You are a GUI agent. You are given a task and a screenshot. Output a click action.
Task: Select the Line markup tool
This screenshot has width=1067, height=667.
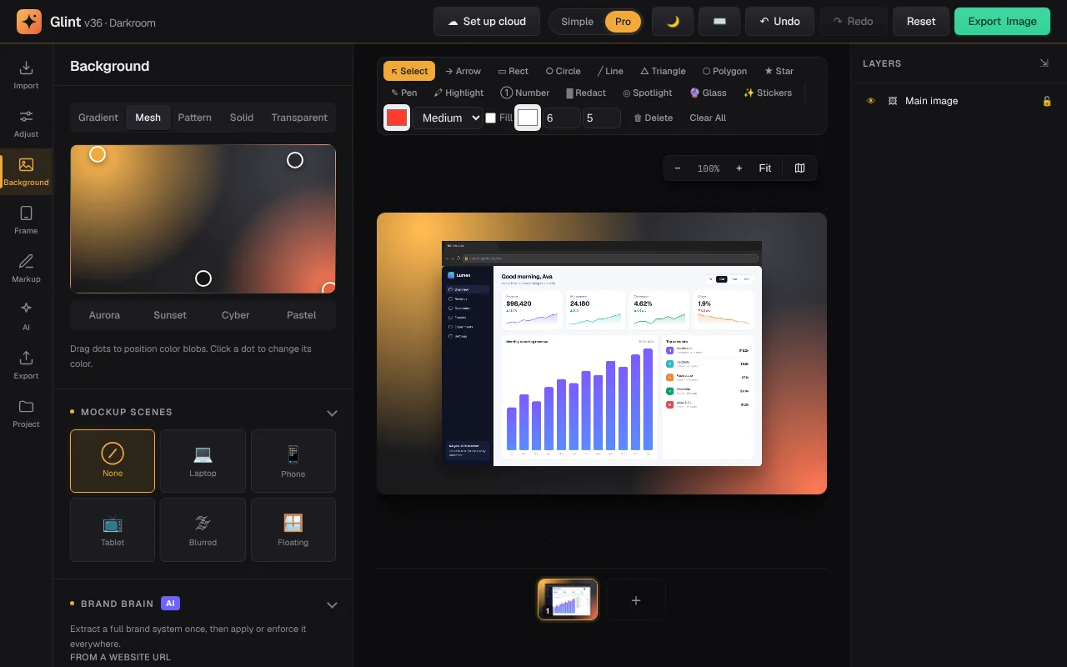610,71
